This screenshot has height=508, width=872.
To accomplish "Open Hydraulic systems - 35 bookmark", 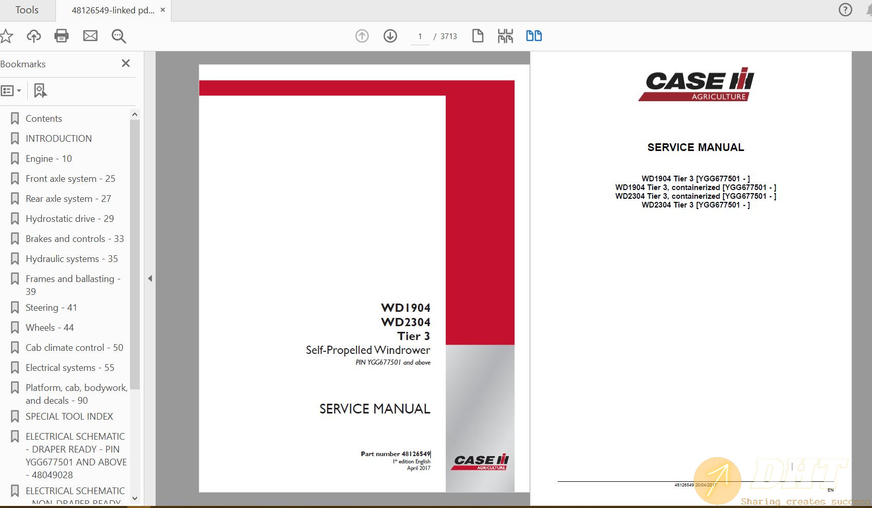I will 72,259.
